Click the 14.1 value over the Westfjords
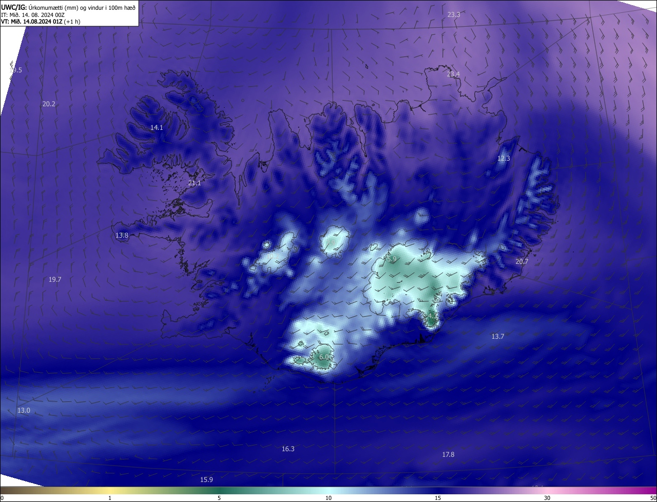Screen dimensions: 657x502 tap(157, 128)
